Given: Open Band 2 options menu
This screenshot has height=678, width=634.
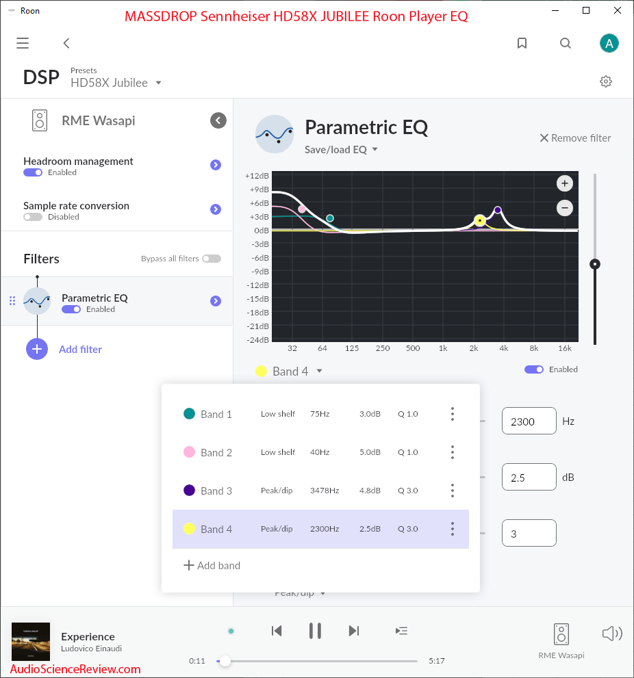Looking at the screenshot, I should pos(453,452).
